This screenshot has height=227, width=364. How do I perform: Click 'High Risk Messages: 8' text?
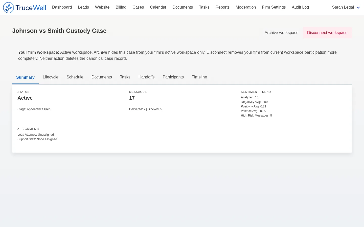coord(256,116)
